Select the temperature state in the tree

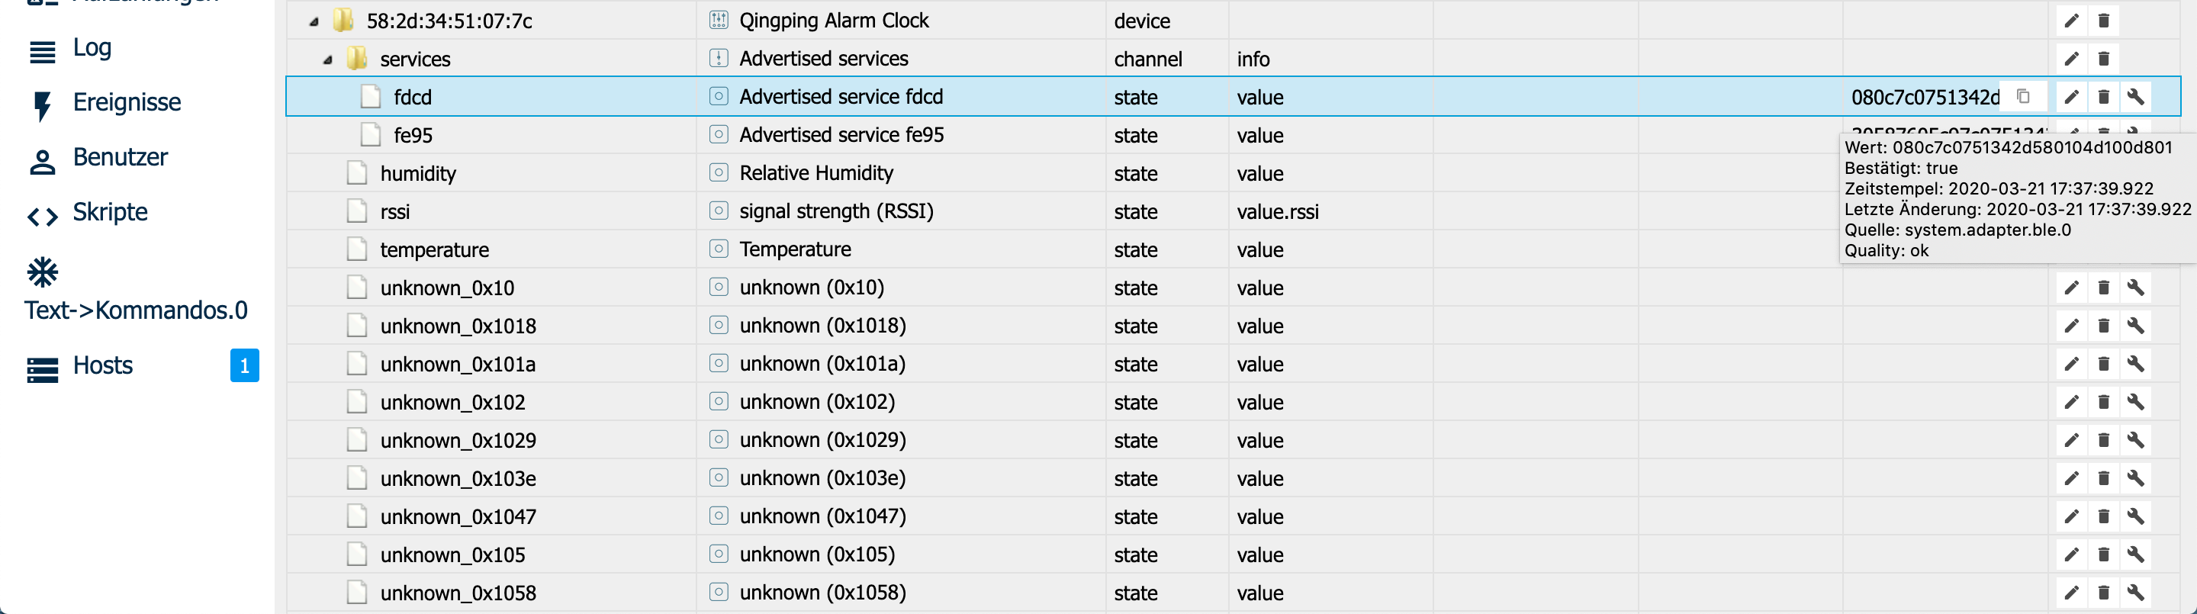(x=434, y=250)
